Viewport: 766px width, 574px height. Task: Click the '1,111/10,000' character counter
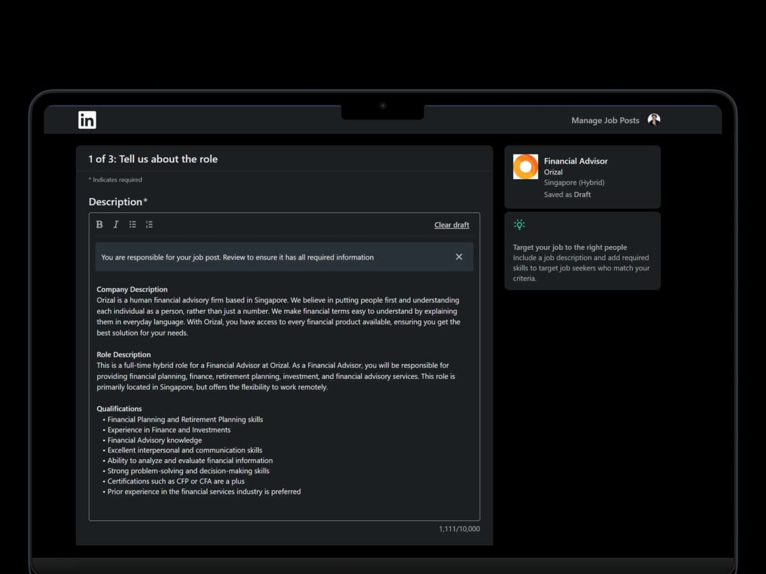[460, 529]
